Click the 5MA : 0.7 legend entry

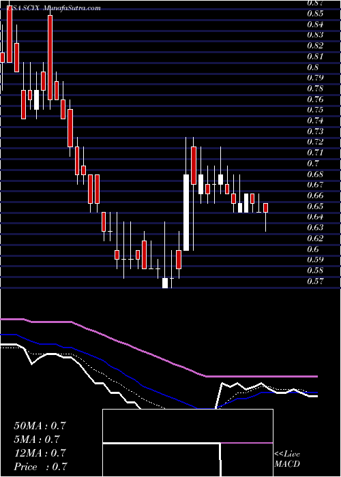pos(37,440)
